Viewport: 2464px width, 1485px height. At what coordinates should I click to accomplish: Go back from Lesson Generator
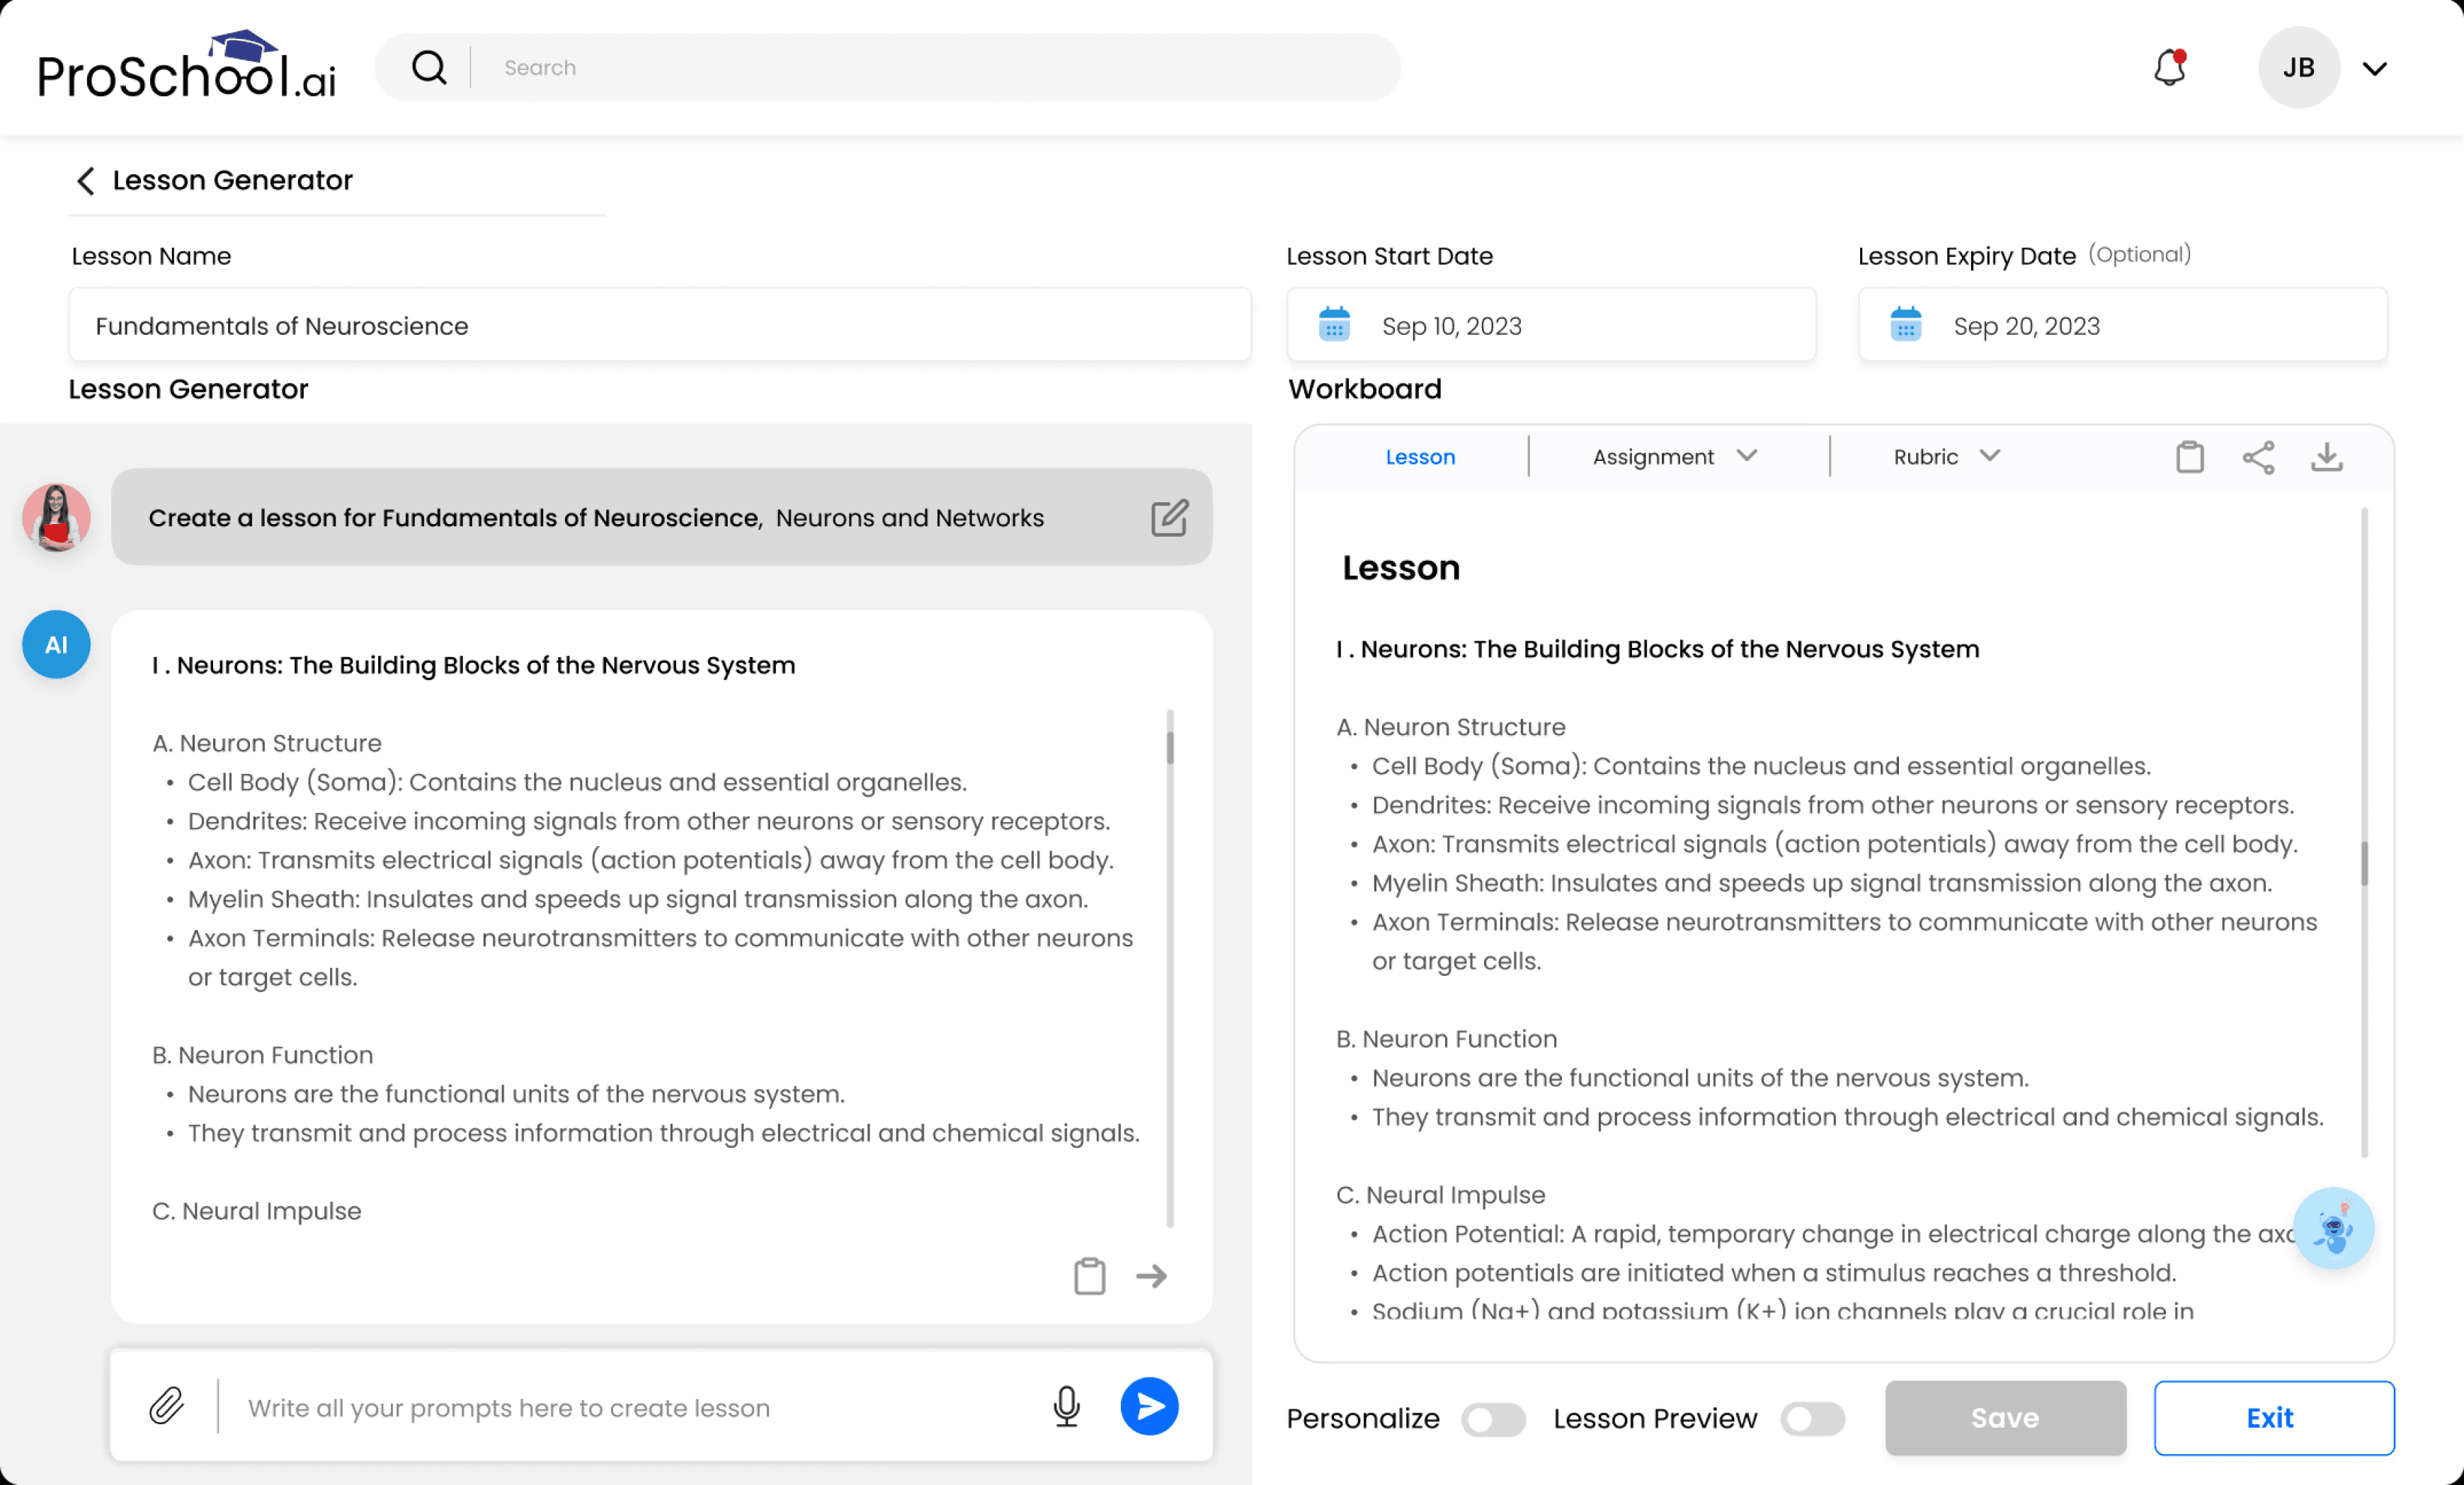coord(86,181)
